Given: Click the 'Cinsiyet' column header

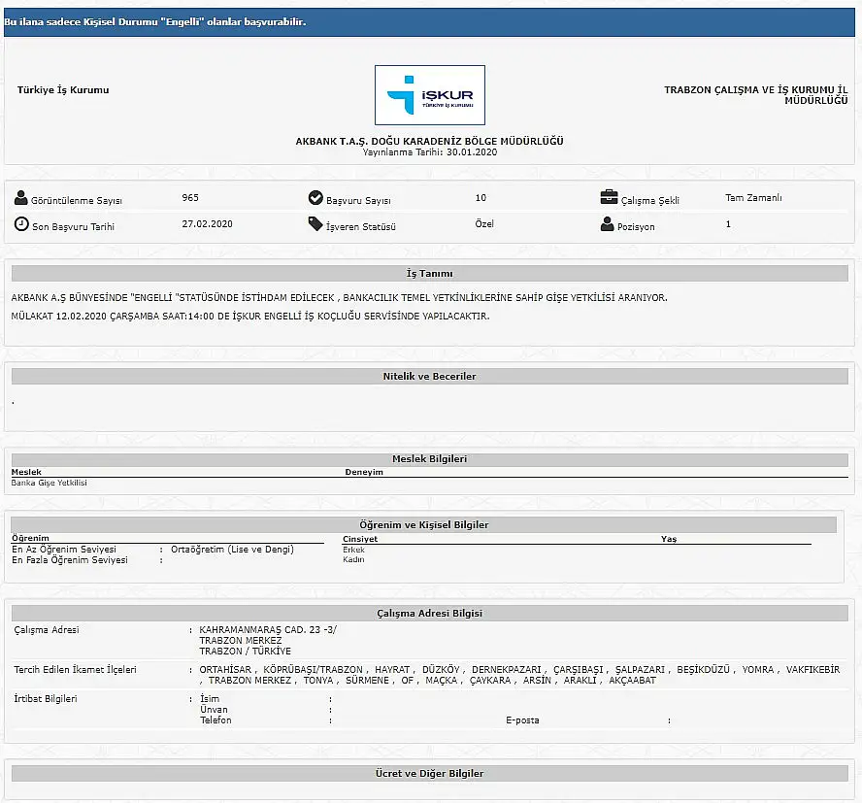Looking at the screenshot, I should coord(360,539).
